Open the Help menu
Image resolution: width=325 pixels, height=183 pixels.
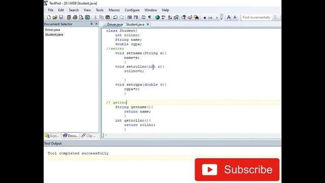pyautogui.click(x=166, y=10)
